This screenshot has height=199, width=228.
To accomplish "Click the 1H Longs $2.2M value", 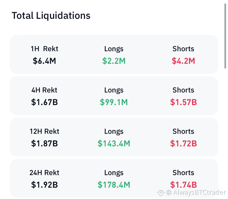I will (114, 61).
